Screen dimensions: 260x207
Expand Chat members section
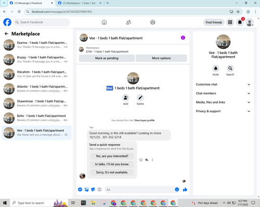pyautogui.click(x=223, y=94)
